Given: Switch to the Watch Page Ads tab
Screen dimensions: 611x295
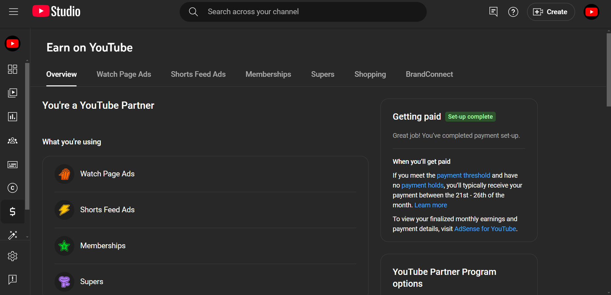Looking at the screenshot, I should (124, 74).
